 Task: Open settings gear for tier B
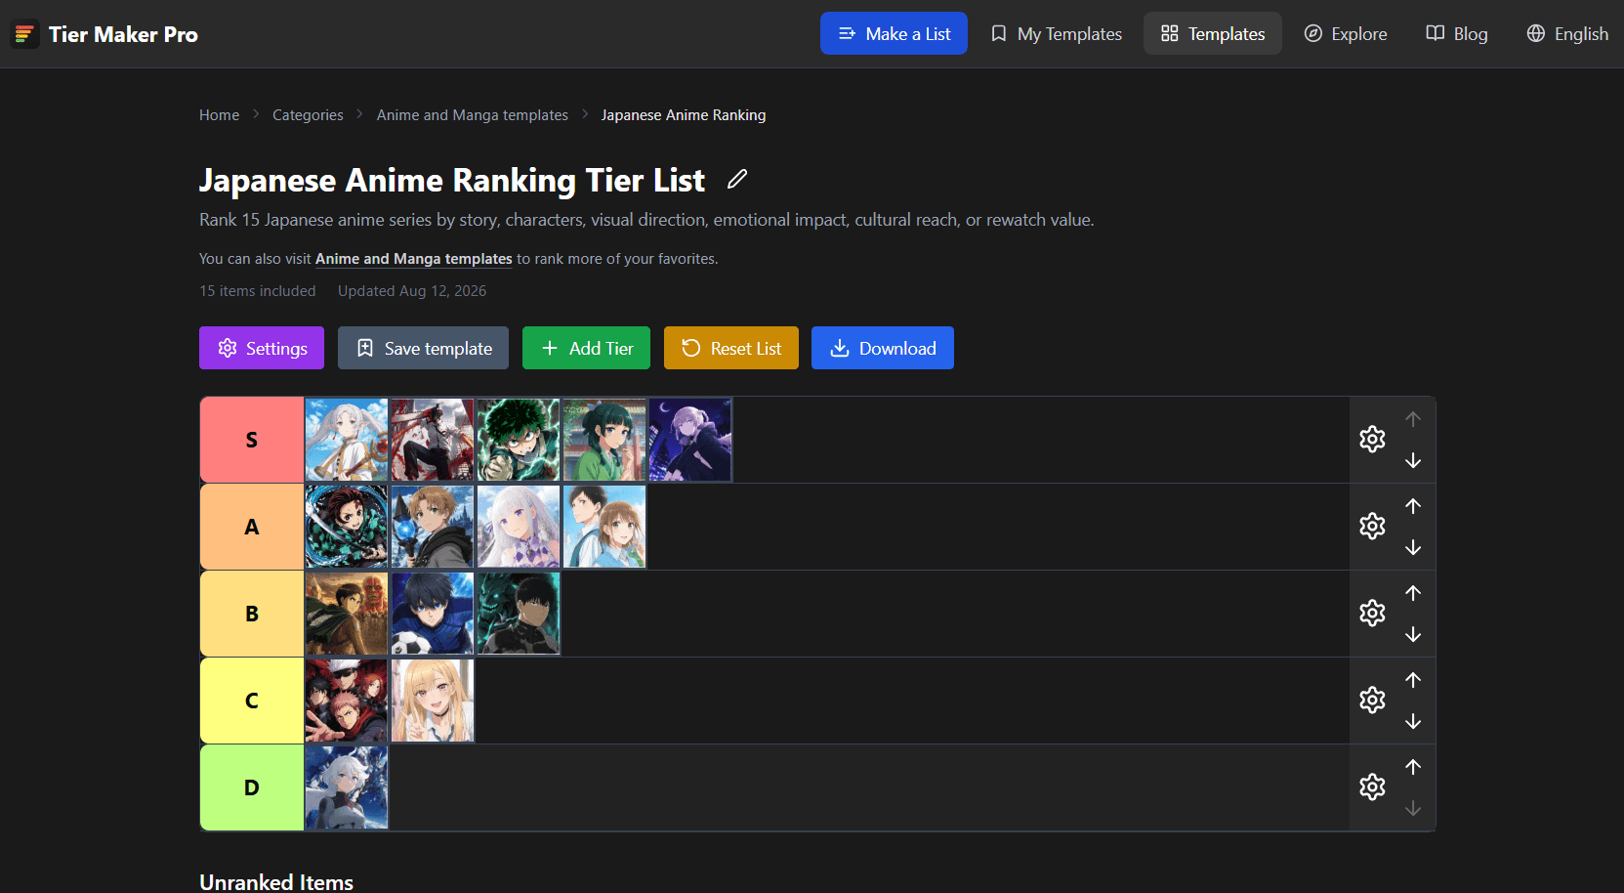coord(1372,613)
